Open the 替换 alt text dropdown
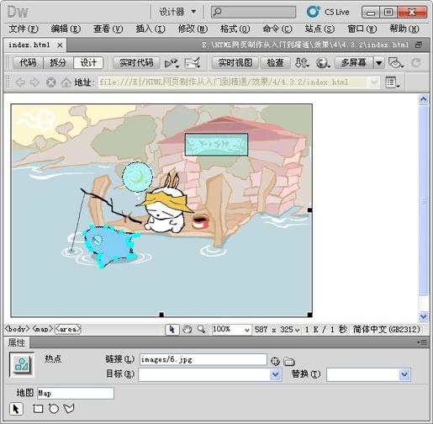Viewport: 433px width, 424px height. (404, 374)
